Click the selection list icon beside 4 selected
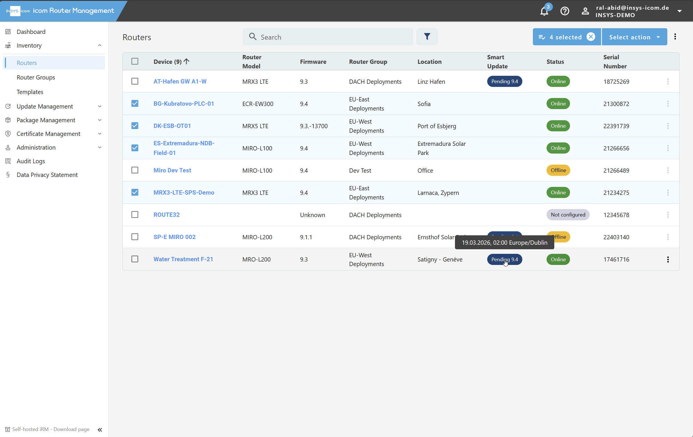 click(542, 37)
